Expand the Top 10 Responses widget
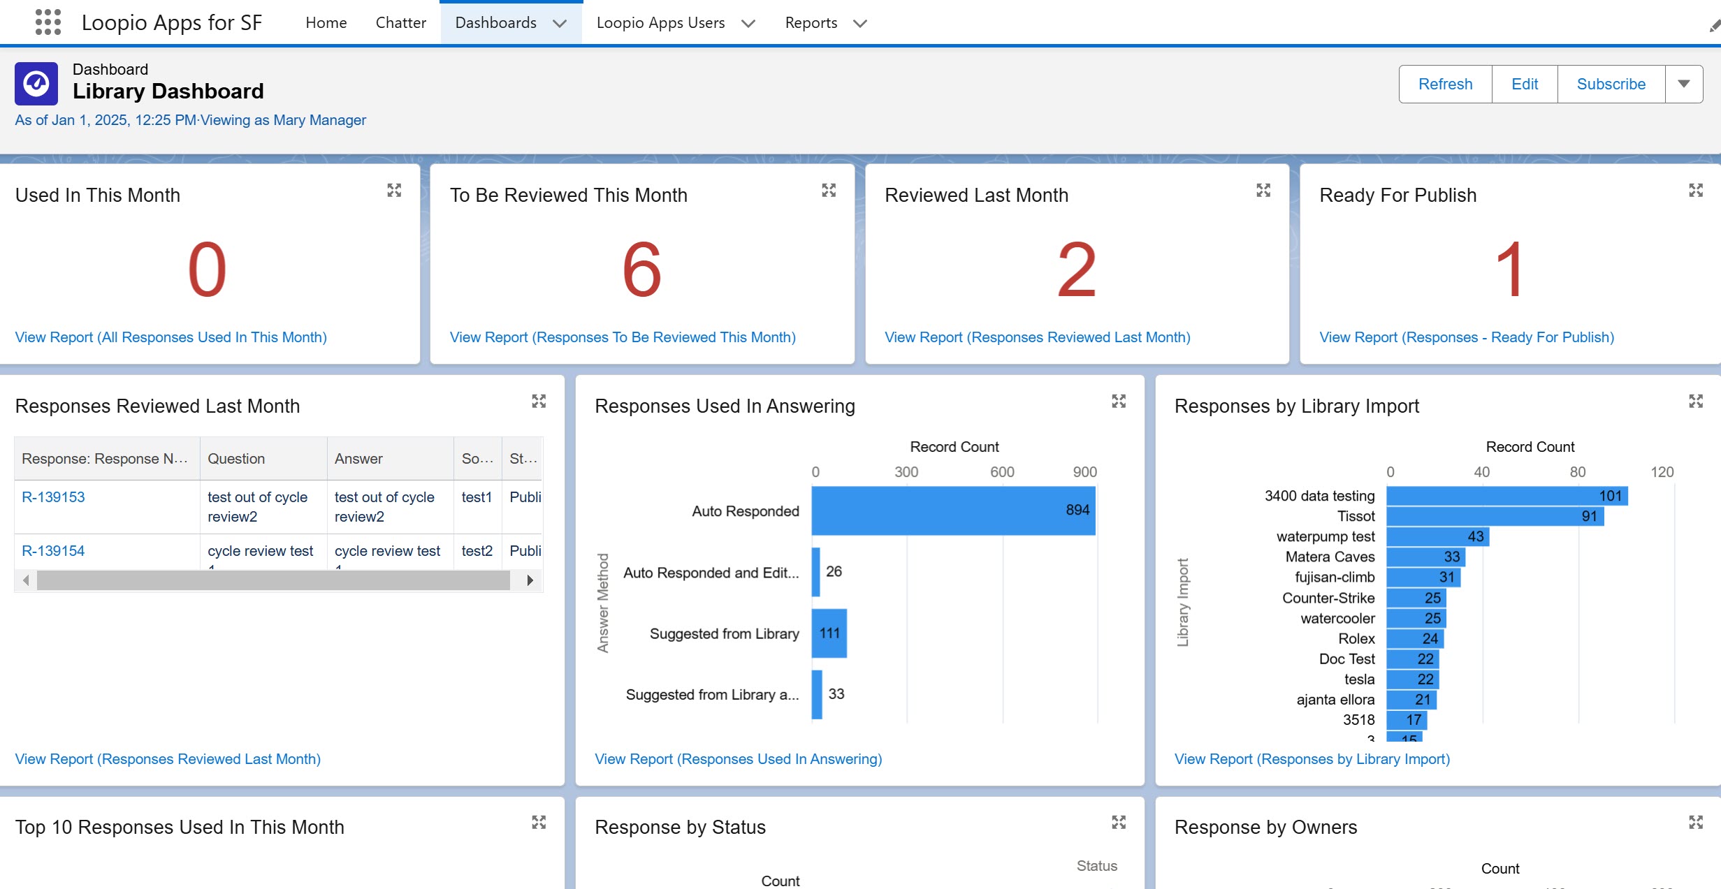Image resolution: width=1721 pixels, height=889 pixels. tap(539, 822)
